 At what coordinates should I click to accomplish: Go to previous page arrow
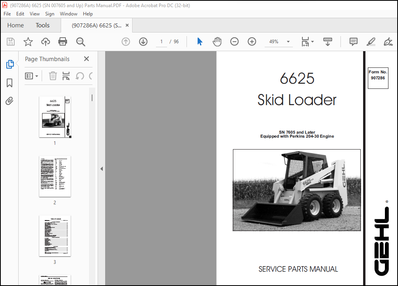point(126,42)
